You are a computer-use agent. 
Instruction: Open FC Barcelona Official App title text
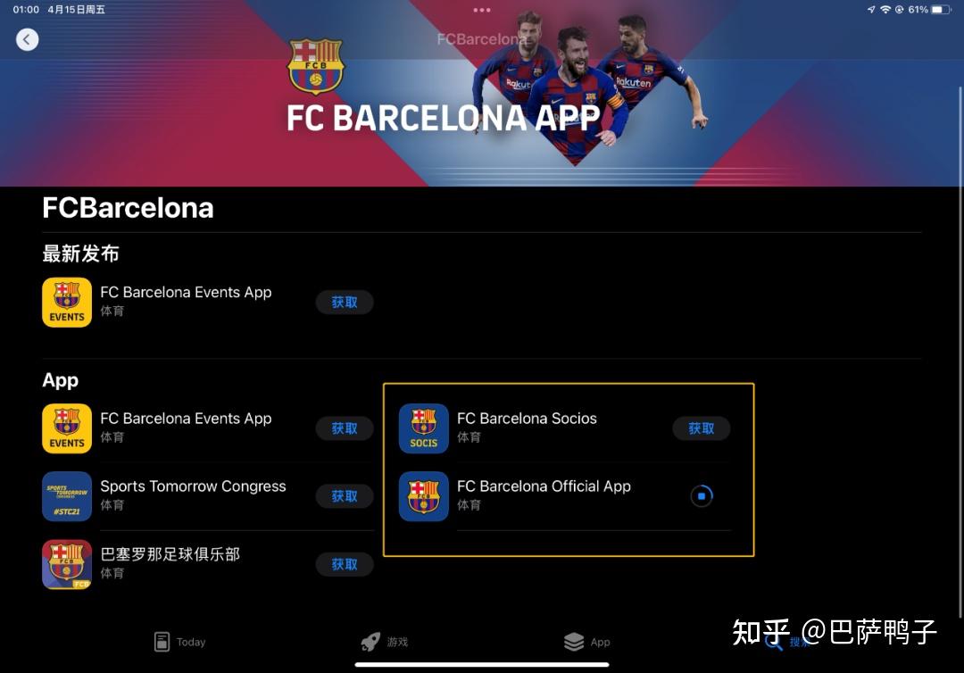pos(544,486)
